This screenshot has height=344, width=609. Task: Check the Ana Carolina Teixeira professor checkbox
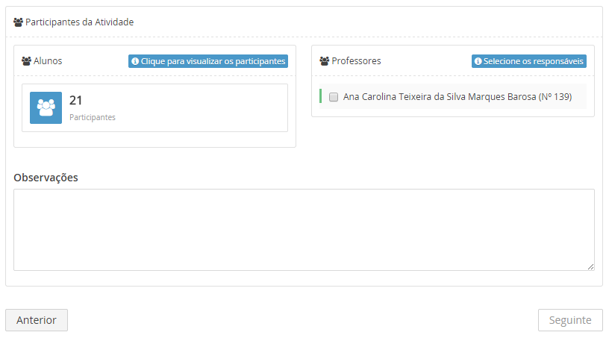(x=334, y=97)
